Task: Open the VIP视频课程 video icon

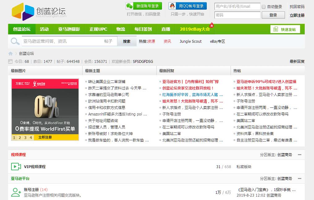Action: coord(16,167)
